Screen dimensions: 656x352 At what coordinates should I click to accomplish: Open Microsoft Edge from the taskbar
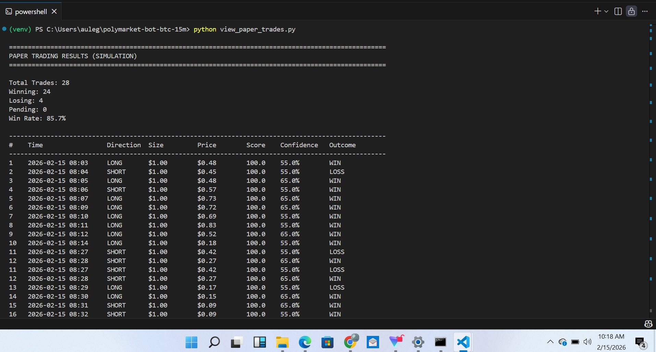[305, 342]
